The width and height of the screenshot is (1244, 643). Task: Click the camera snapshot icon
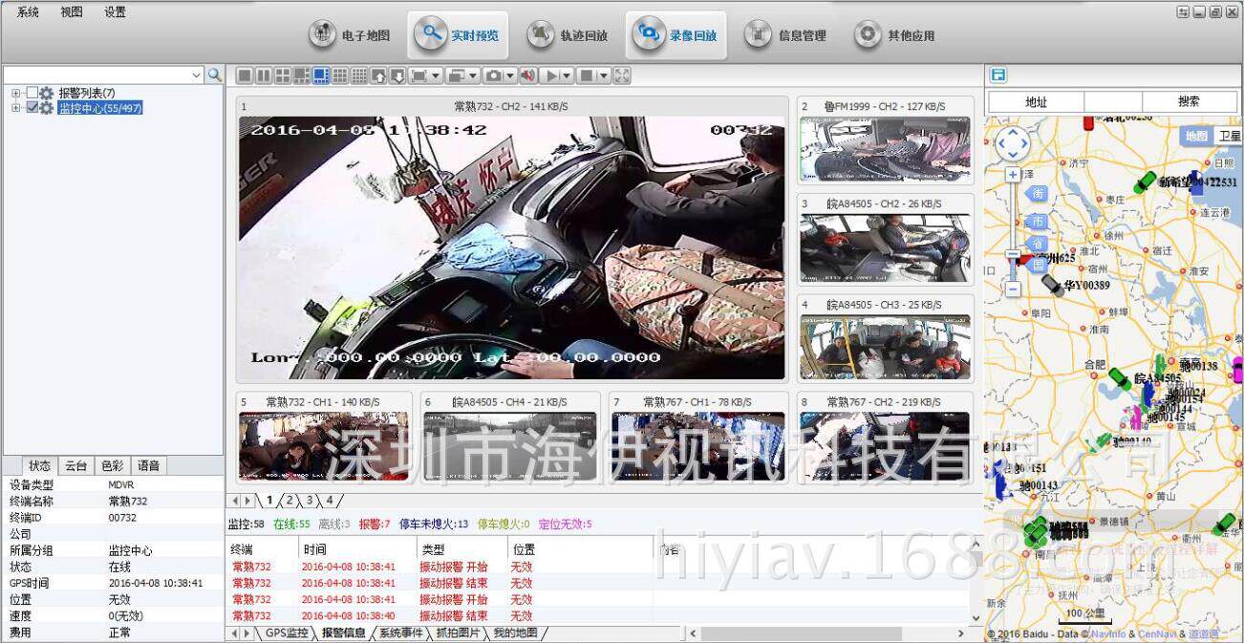click(x=493, y=75)
